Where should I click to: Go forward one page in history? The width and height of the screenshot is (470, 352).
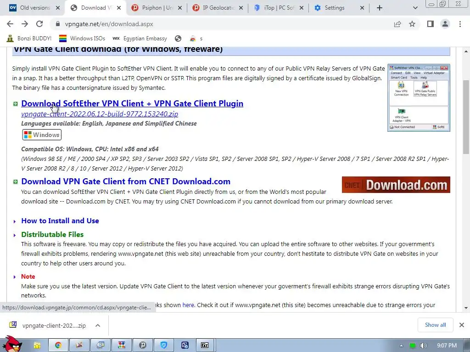[25, 24]
